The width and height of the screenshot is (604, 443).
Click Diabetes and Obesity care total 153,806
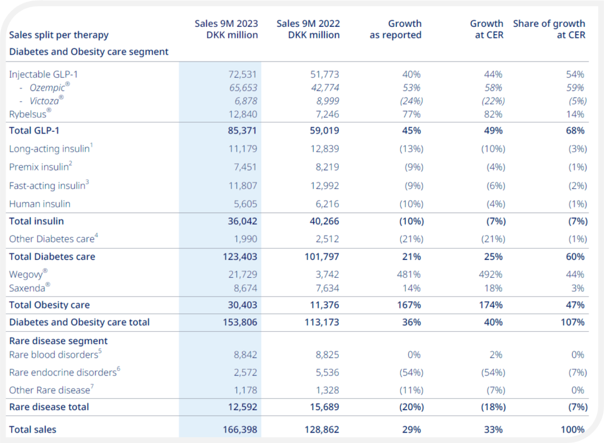point(240,322)
